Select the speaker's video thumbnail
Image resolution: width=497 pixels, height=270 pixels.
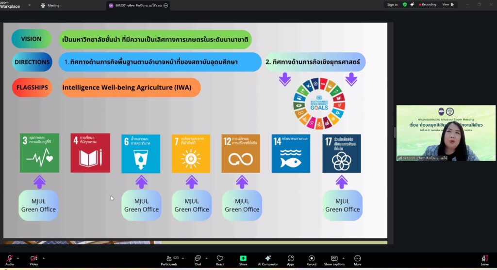(446, 133)
